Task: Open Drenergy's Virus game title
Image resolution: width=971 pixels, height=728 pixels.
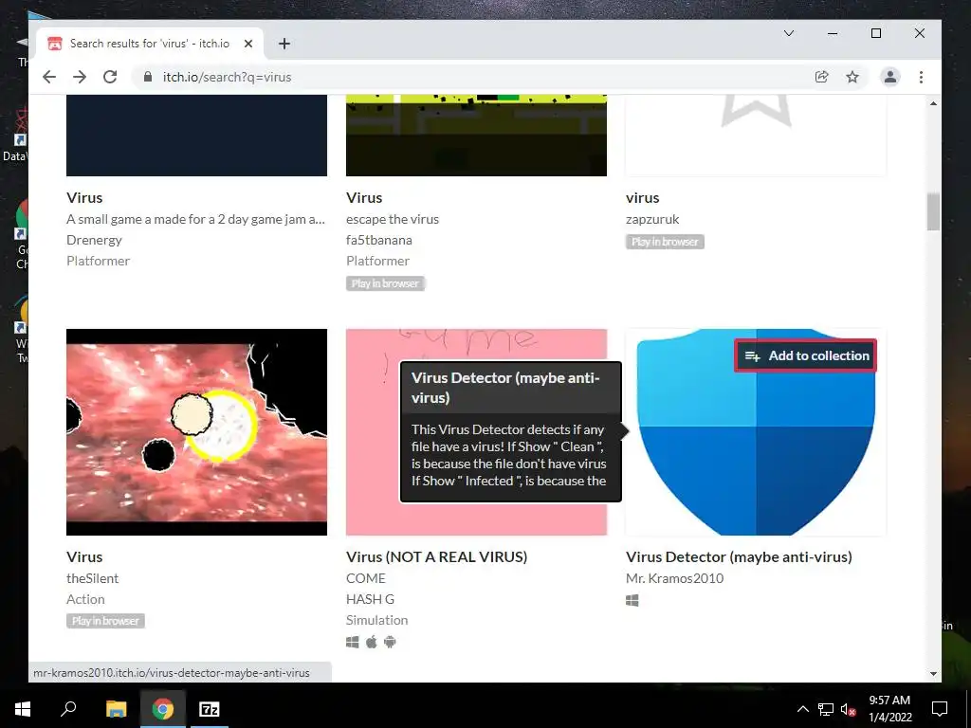Action: tap(84, 197)
